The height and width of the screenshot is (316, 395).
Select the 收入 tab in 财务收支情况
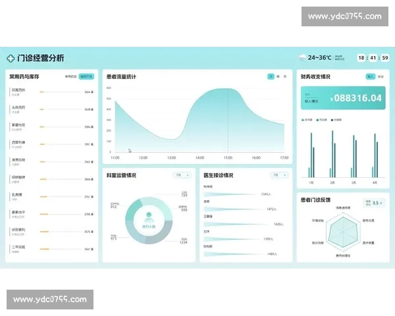tap(371, 76)
